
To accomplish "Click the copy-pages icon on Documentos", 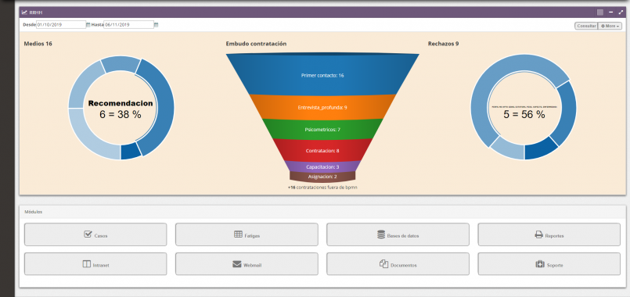I will click(x=383, y=263).
